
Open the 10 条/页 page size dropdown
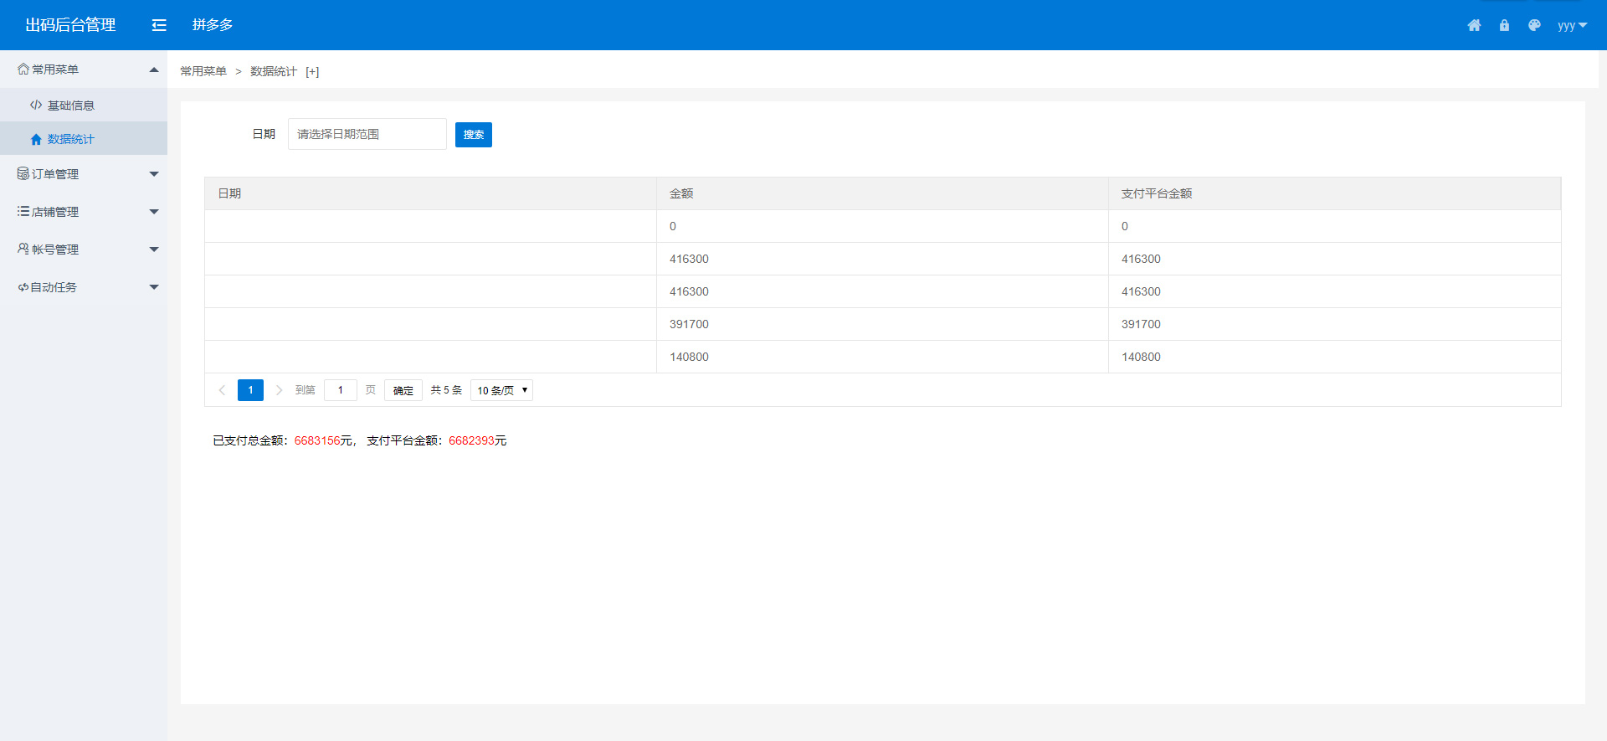(501, 390)
